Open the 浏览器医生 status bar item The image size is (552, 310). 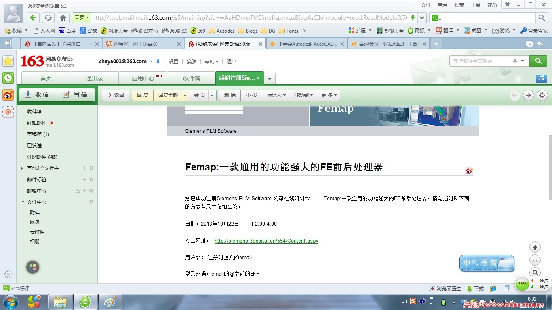(x=445, y=289)
